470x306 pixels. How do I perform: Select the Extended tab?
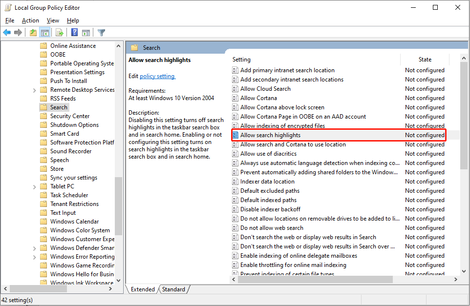point(142,289)
